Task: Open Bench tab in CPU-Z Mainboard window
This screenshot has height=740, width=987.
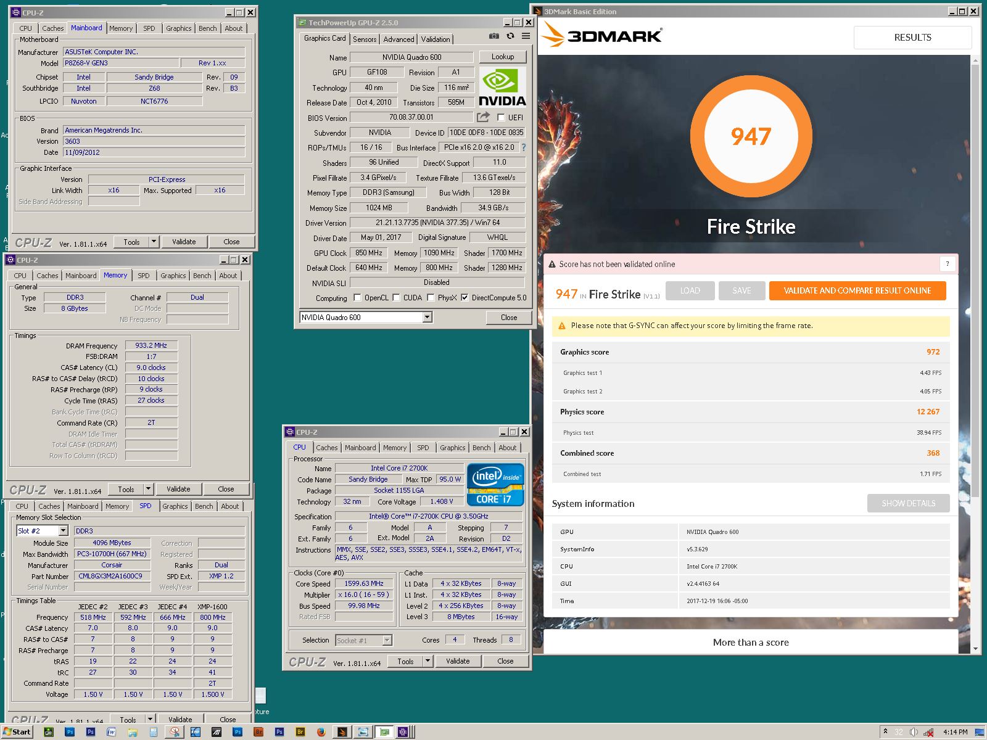Action: click(x=208, y=28)
